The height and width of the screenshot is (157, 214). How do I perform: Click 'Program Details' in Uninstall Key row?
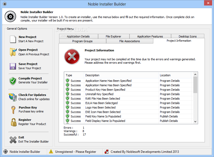point(170,94)
